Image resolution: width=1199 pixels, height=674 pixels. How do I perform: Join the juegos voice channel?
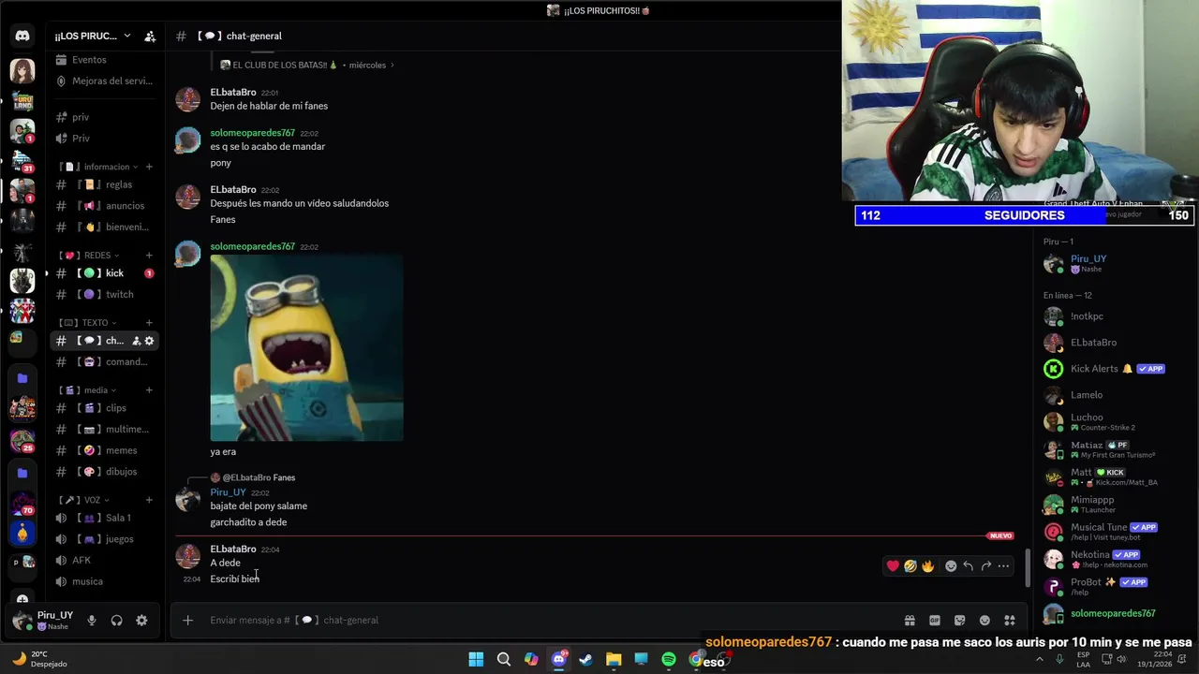pyautogui.click(x=103, y=539)
